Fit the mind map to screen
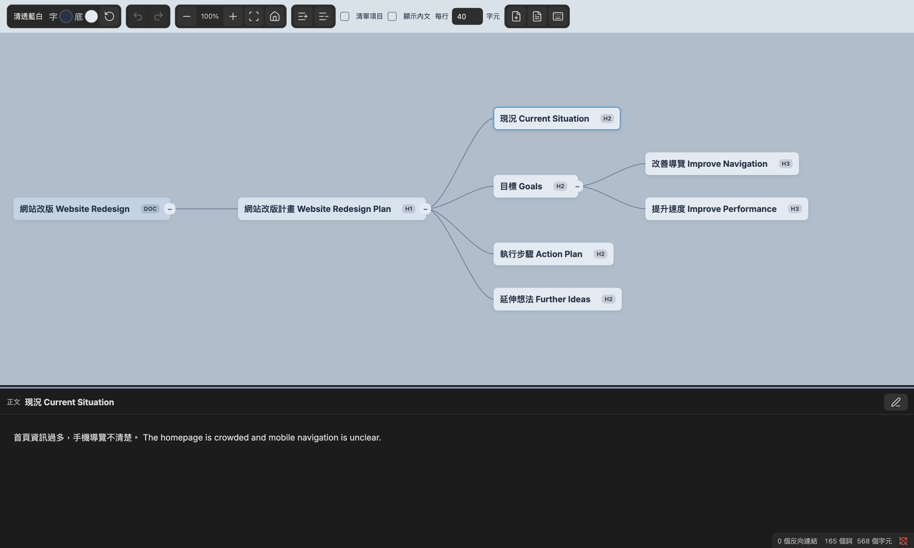 254,16
